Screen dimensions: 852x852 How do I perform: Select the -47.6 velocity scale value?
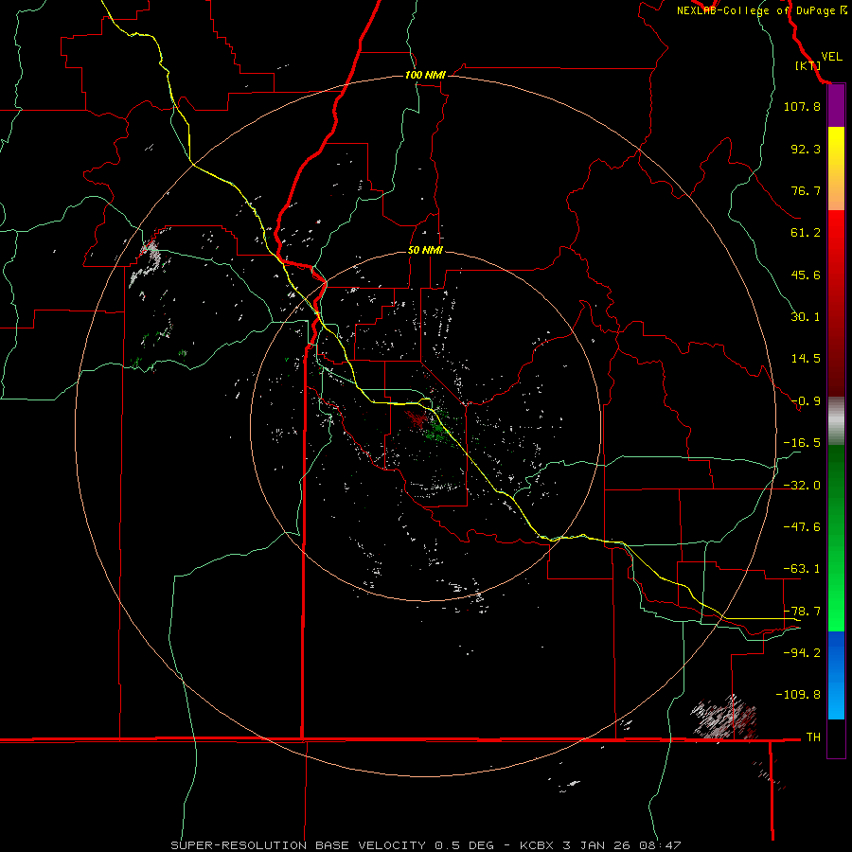click(802, 527)
